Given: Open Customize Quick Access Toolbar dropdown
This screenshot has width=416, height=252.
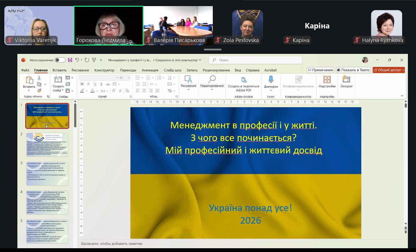Looking at the screenshot, I should tap(101, 60).
